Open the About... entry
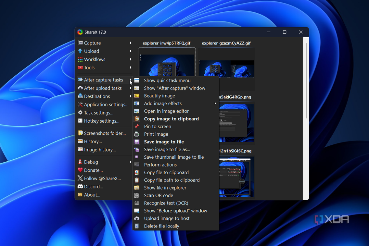Screen dimensions: 369x246 (105, 195)
